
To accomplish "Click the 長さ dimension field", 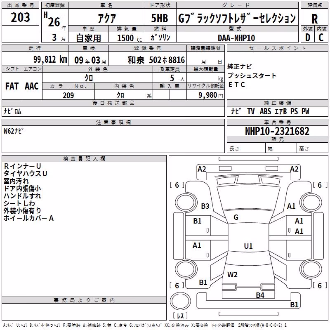I will (246, 148).
